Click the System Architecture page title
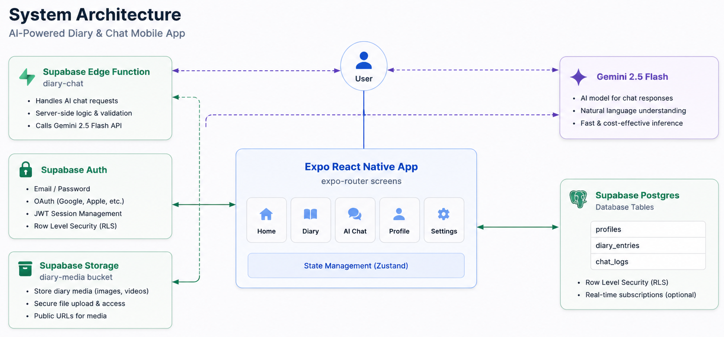 (x=95, y=15)
